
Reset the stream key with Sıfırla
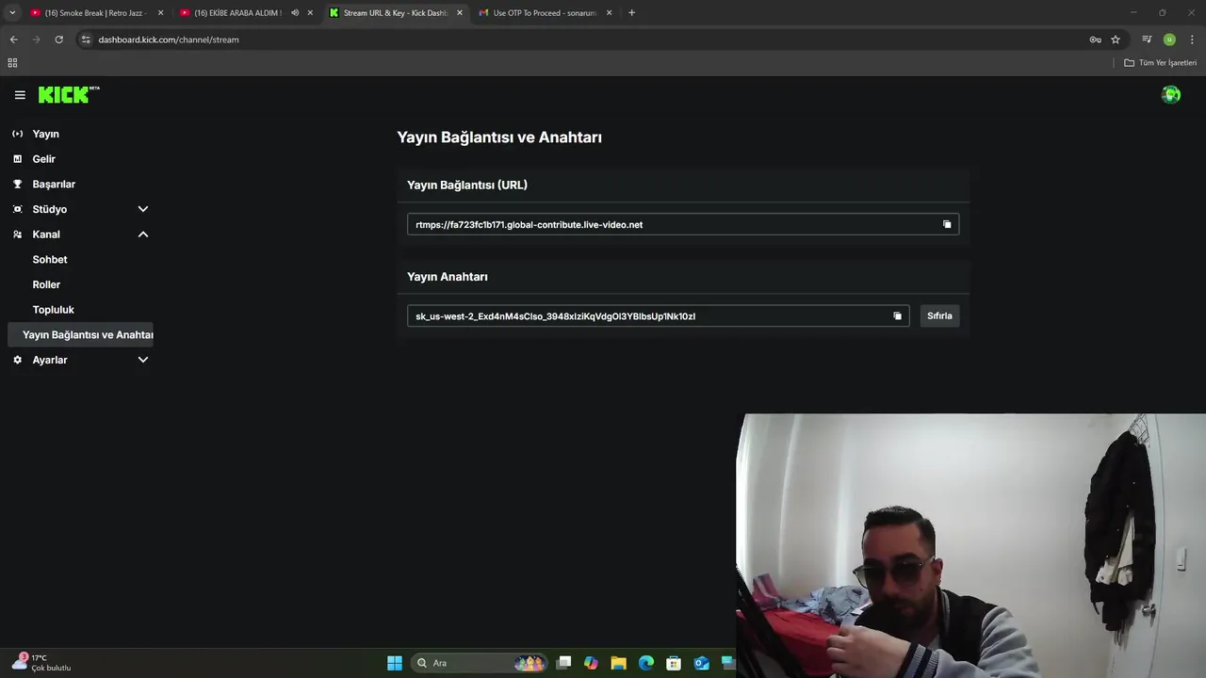click(939, 316)
